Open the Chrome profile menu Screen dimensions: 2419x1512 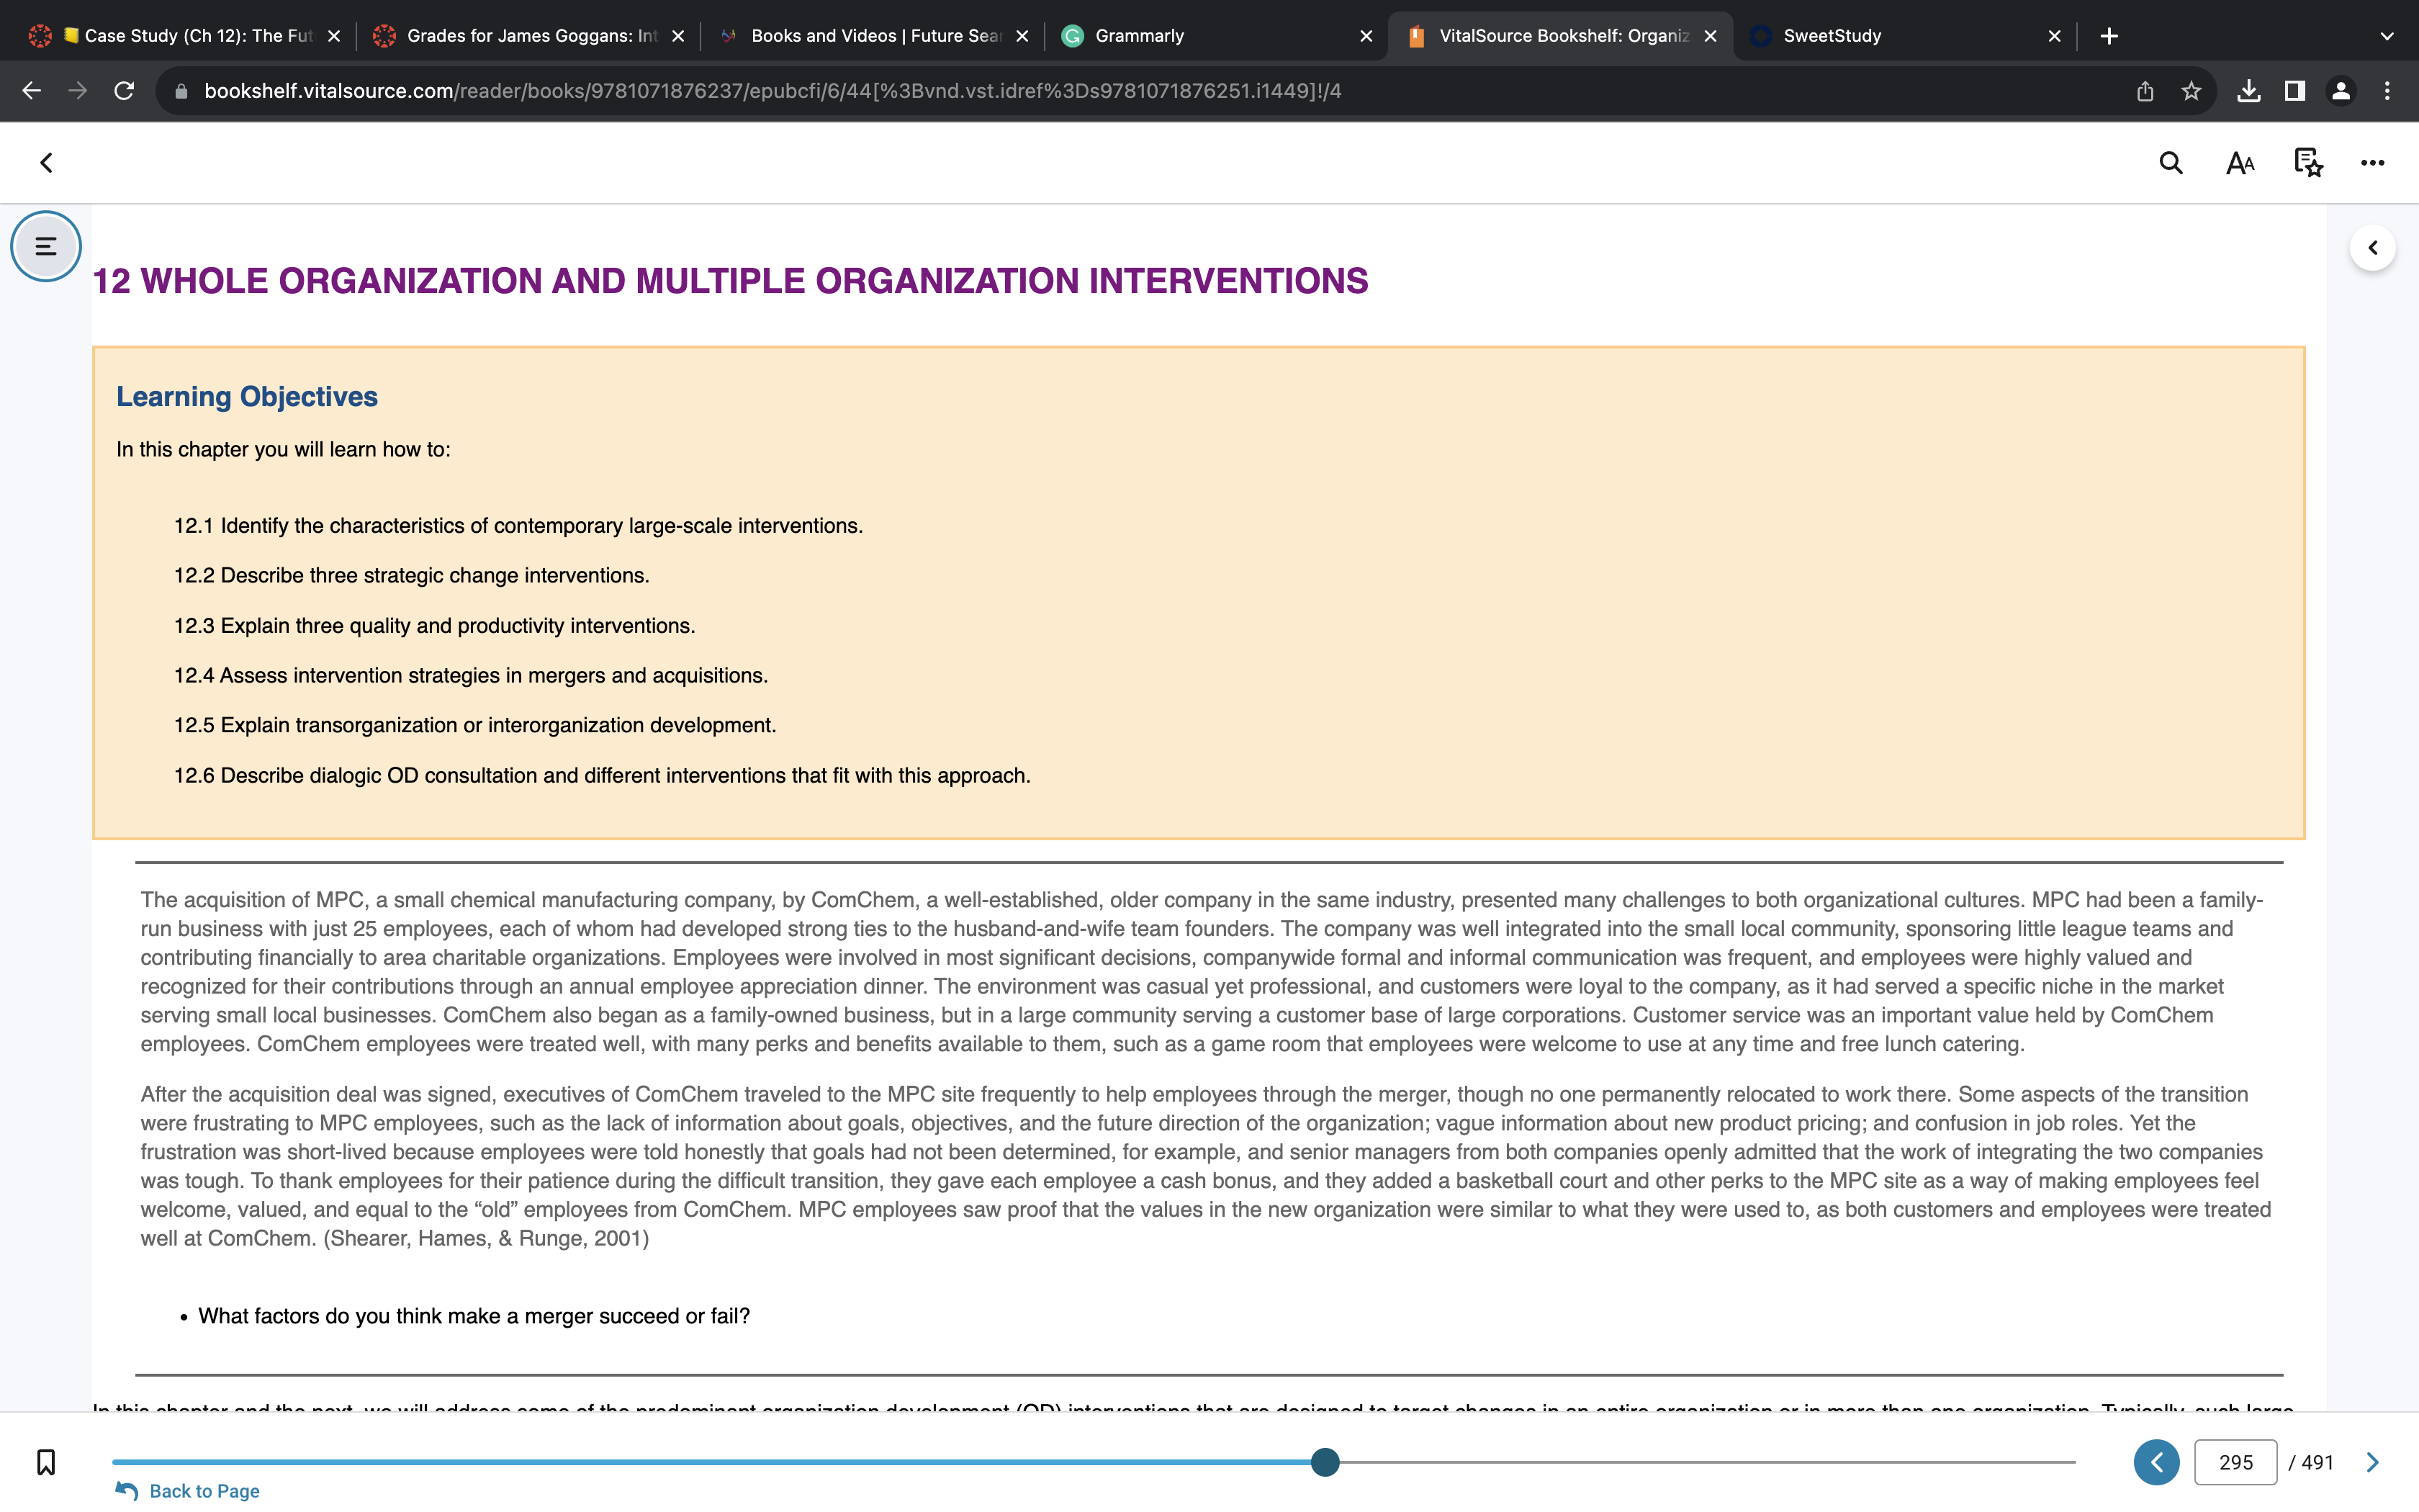pos(2341,91)
